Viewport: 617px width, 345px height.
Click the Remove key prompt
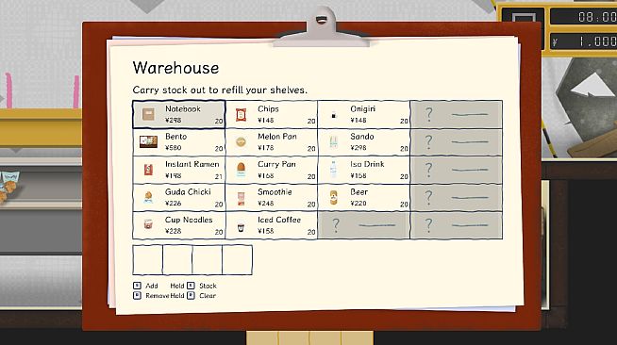(x=151, y=295)
